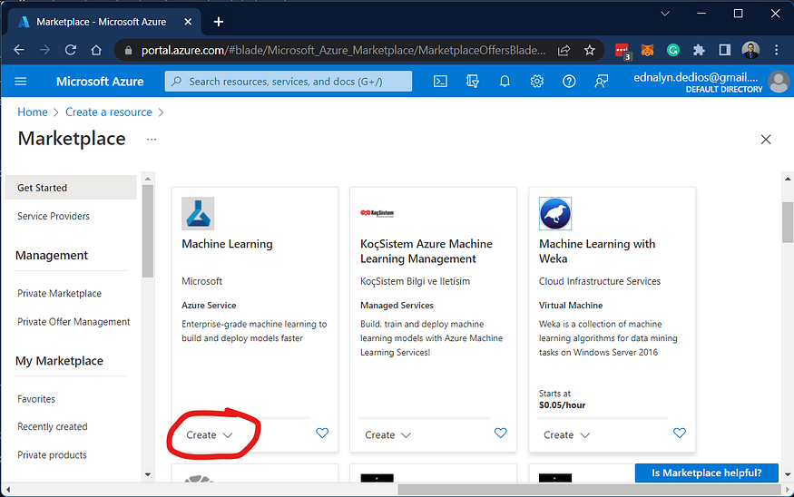Click the Is Marketplace helpful? button

coord(706,473)
